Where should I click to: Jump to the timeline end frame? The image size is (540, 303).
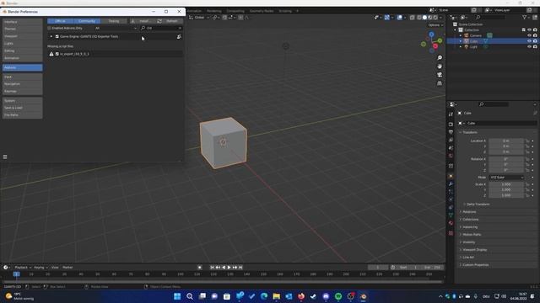(x=240, y=268)
